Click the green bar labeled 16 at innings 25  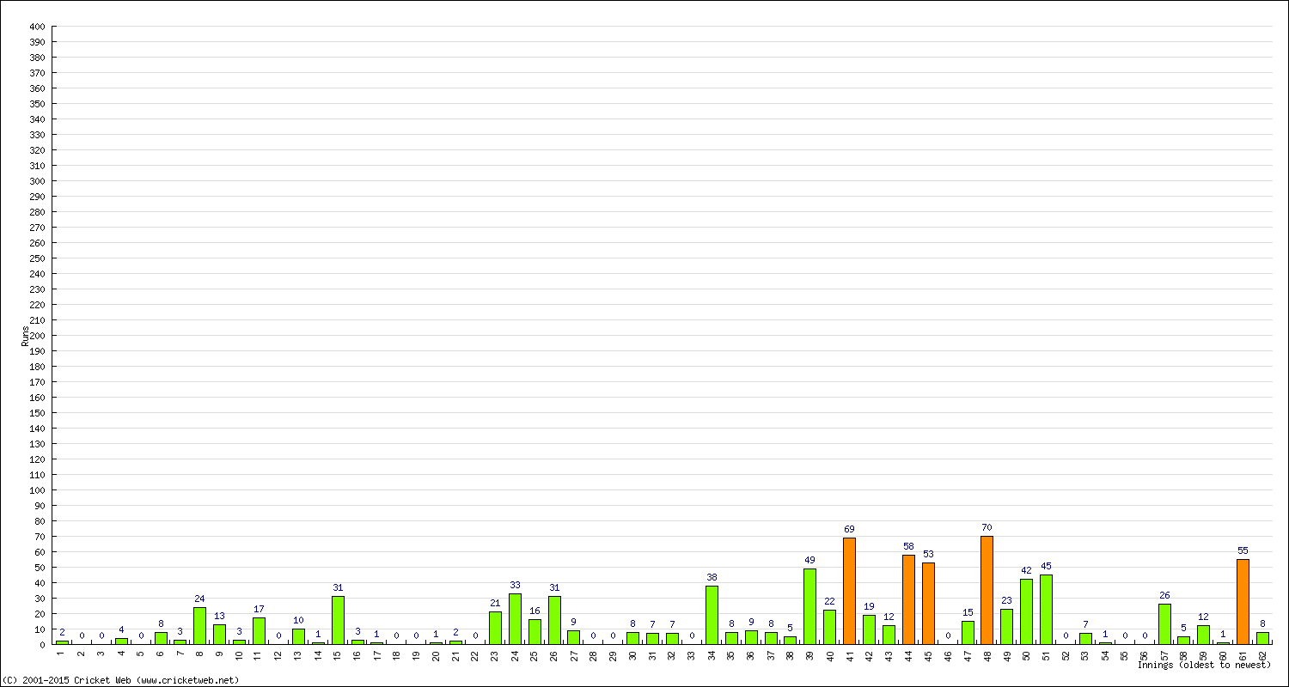pyautogui.click(x=535, y=632)
